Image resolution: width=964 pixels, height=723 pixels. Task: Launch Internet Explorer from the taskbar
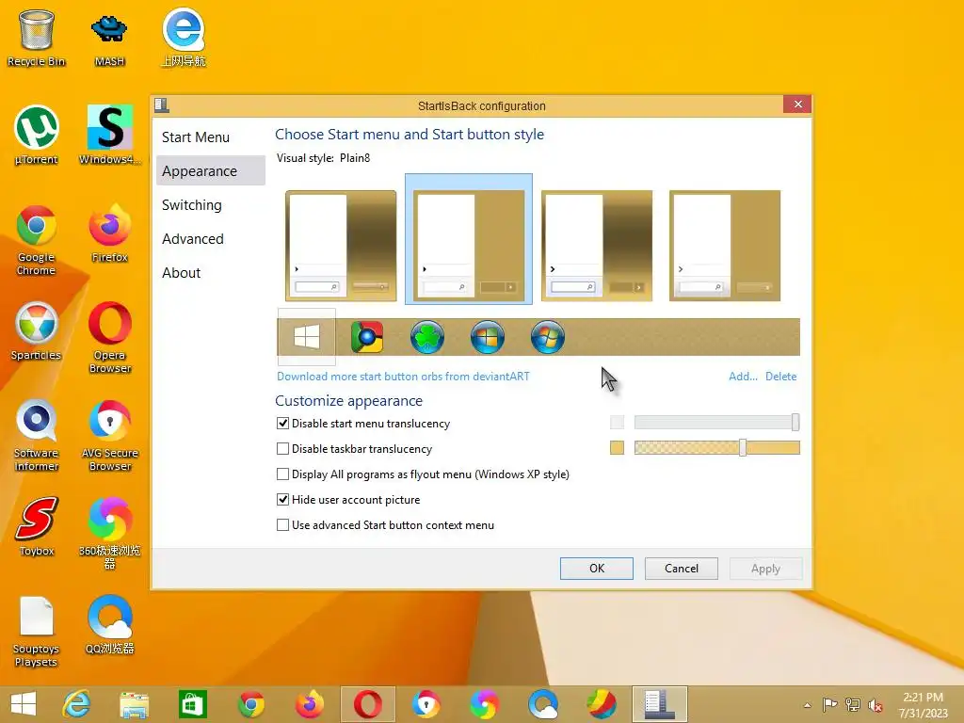77,704
